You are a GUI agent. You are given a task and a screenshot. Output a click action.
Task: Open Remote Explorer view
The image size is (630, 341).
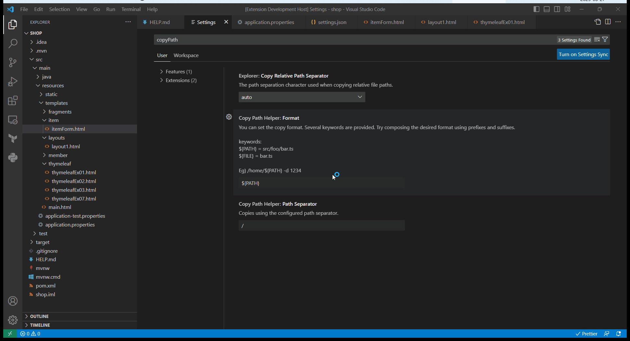(13, 120)
